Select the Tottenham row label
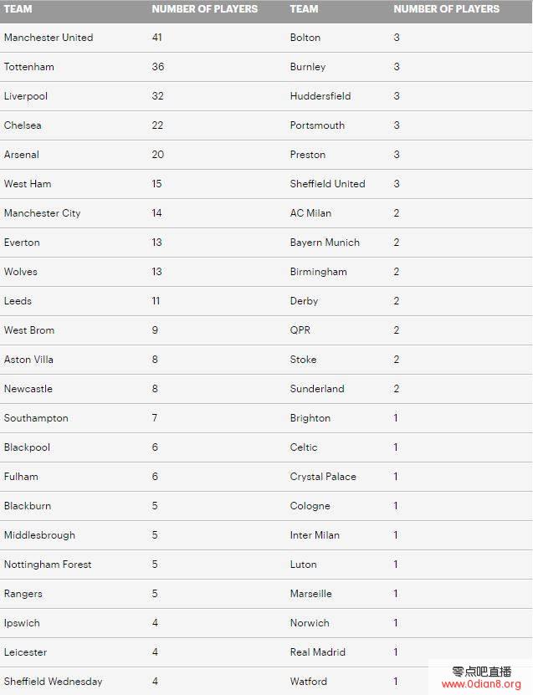This screenshot has height=695, width=533. pos(29,67)
